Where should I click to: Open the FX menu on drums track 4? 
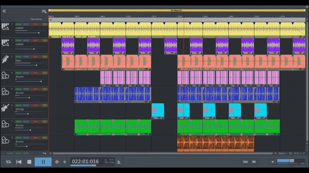point(45,73)
